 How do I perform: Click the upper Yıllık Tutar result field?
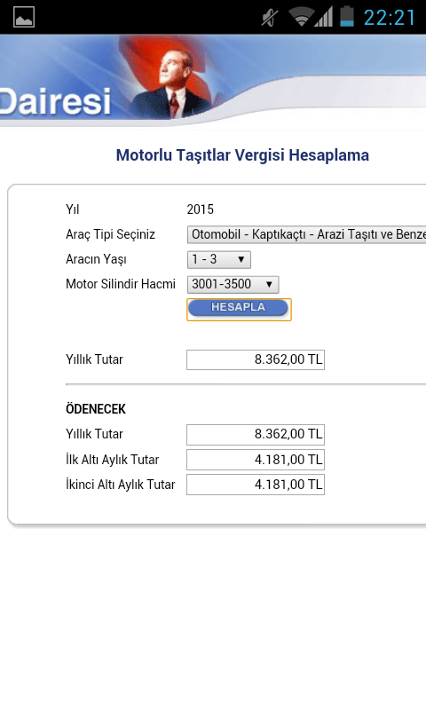tap(256, 359)
